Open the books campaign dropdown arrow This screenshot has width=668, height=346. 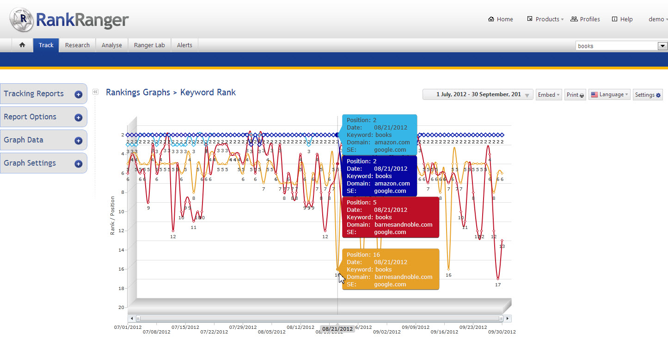tap(662, 46)
